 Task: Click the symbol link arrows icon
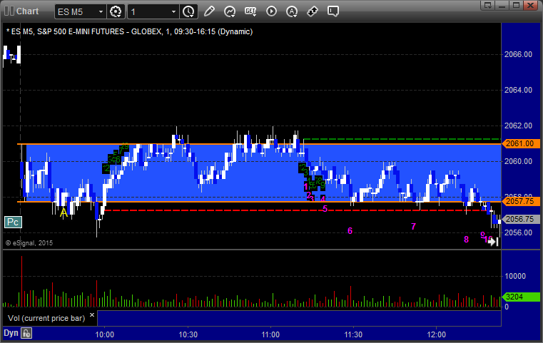tap(313, 11)
